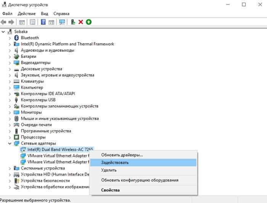Viewport: 267px width, 203px height.
Task: Expand Звуковые, игровые и видеоустройства
Action: [10, 75]
